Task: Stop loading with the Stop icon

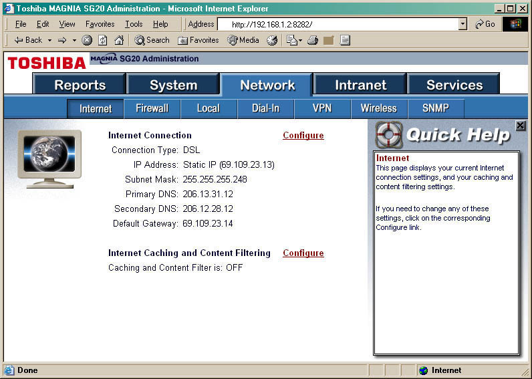Action: (x=87, y=40)
